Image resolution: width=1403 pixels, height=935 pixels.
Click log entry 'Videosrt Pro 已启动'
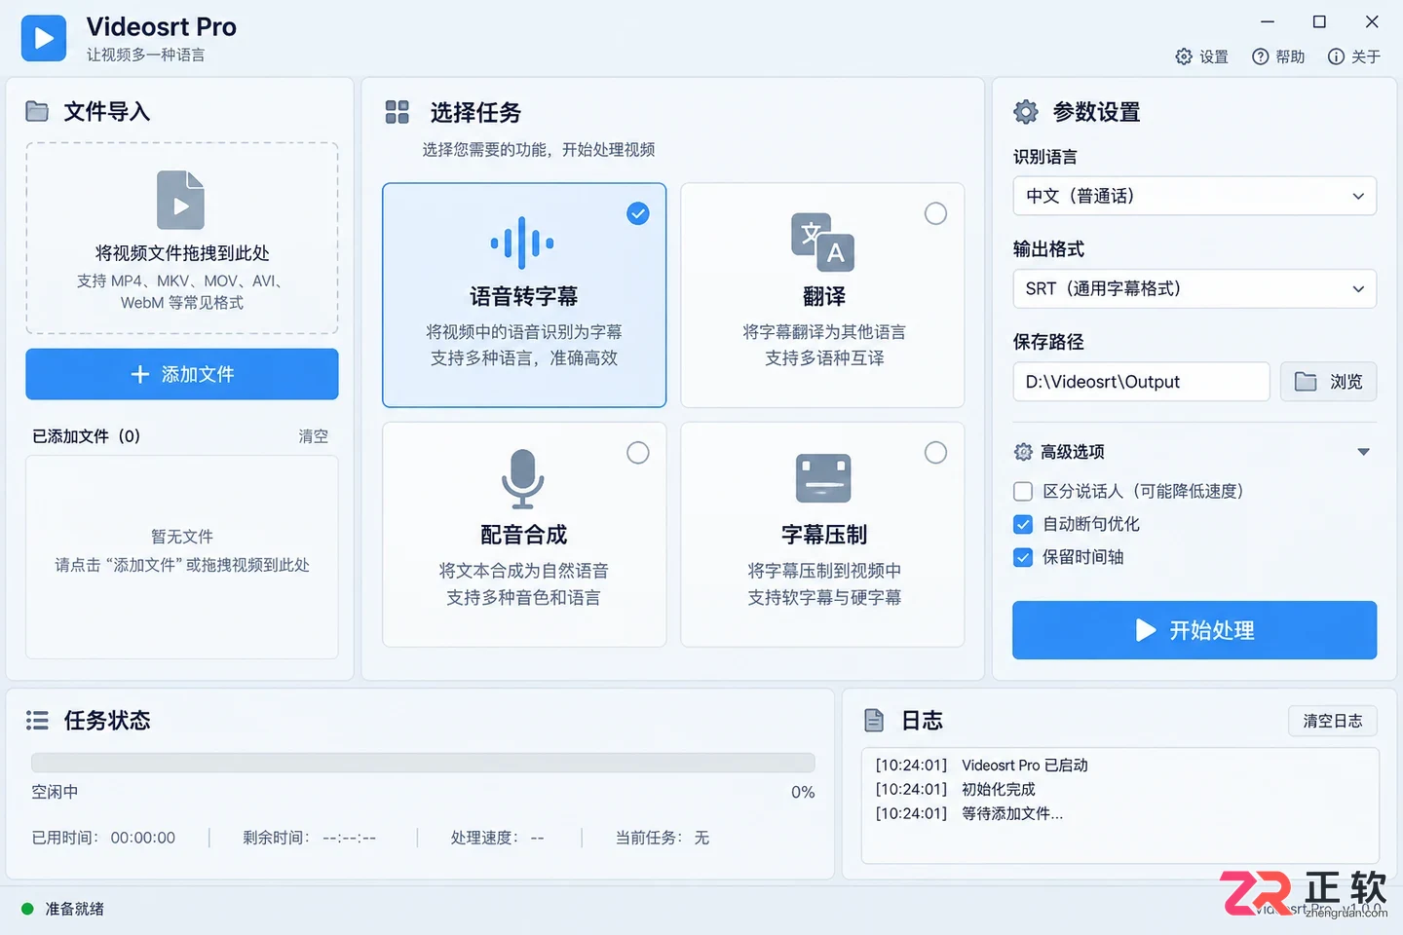tap(1025, 766)
